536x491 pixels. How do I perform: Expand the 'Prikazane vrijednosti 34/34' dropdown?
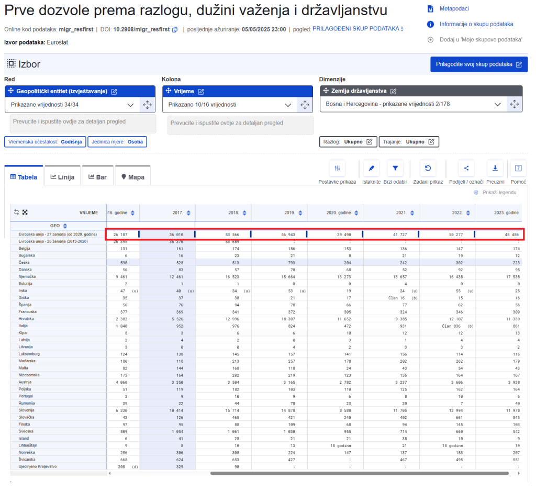(130, 105)
